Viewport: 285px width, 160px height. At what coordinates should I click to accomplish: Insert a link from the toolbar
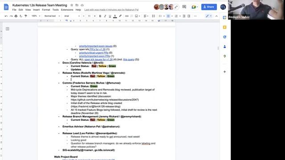coord(126,16)
